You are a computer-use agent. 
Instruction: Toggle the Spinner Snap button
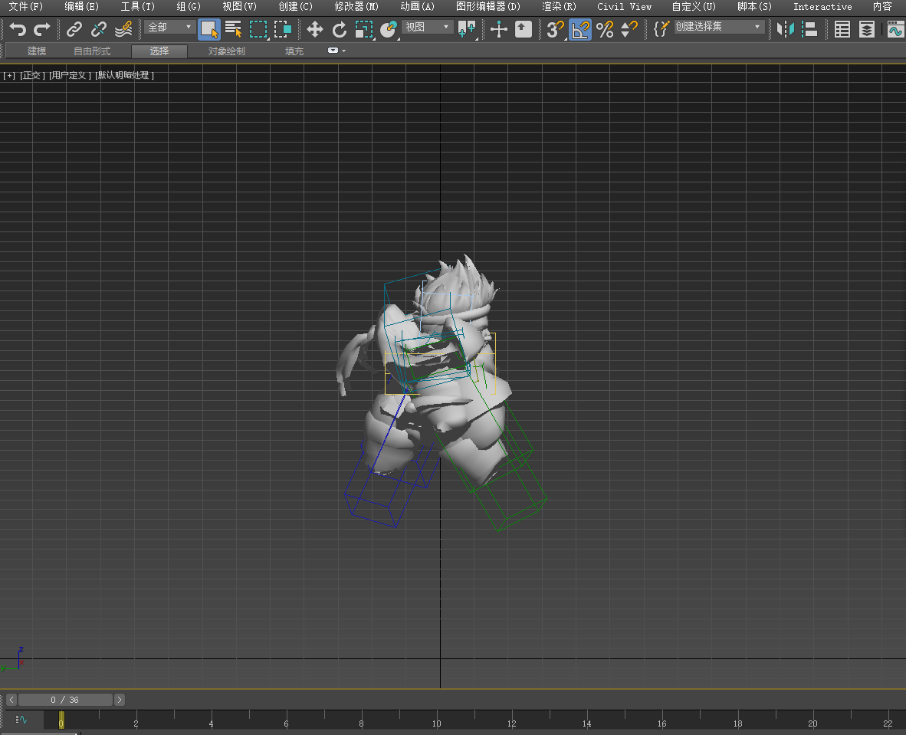click(x=629, y=29)
